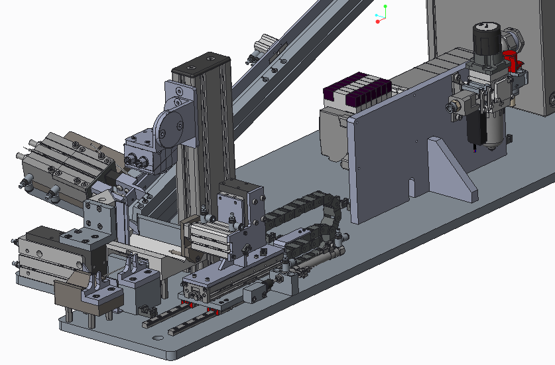
Task: Pick the purple solenoid valve manifold
Action: pyautogui.click(x=357, y=90)
